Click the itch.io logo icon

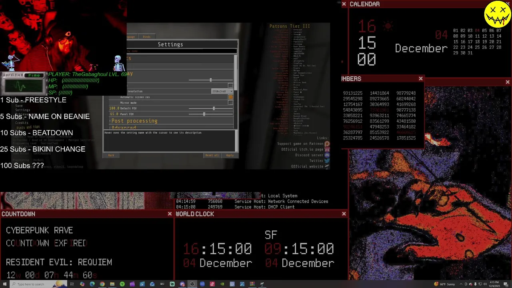coord(327,149)
